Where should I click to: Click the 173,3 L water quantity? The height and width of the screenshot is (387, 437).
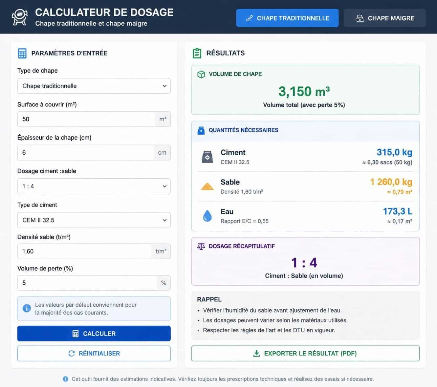398,211
